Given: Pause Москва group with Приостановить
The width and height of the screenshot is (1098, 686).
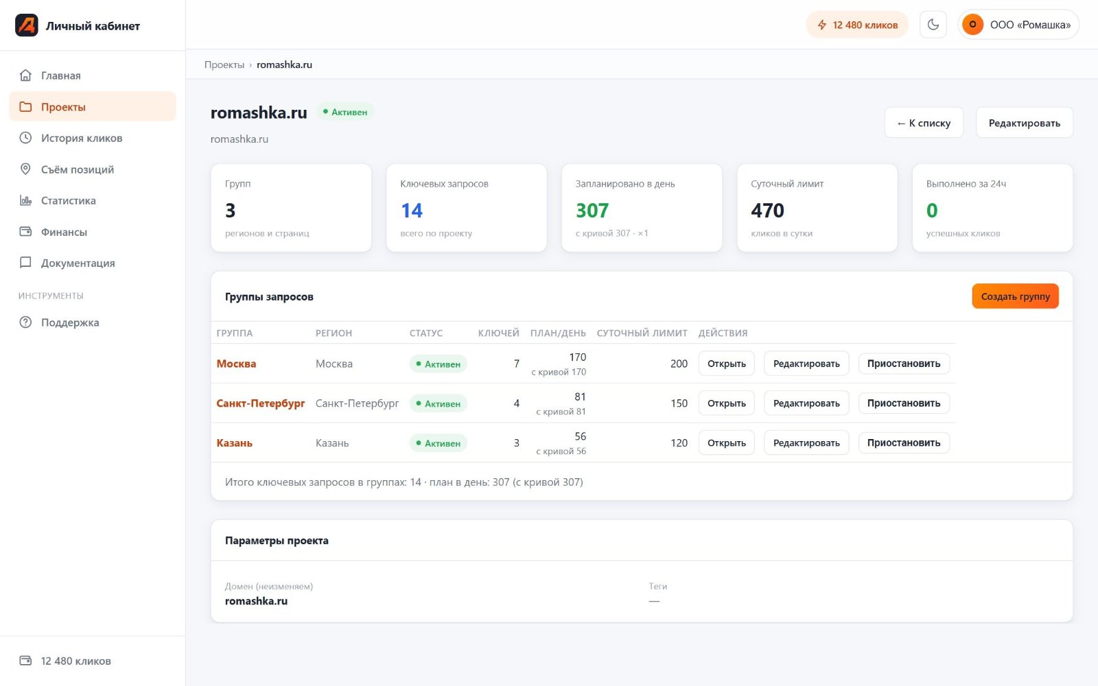Looking at the screenshot, I should tap(904, 364).
